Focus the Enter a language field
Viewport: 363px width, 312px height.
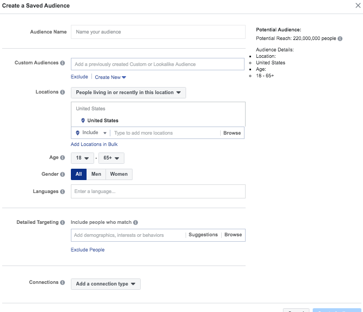[158, 191]
